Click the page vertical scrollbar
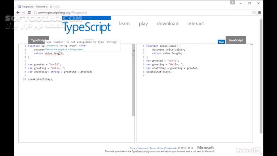The image size is (277, 156). tap(261, 76)
